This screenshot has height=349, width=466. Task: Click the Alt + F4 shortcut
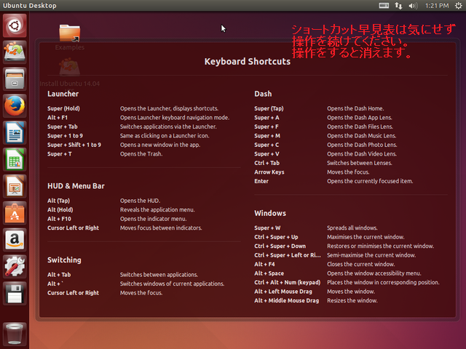coord(264,264)
